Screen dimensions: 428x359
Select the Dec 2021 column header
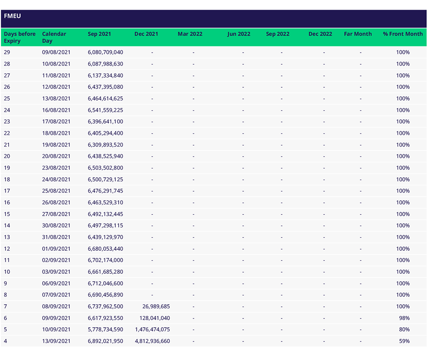click(146, 34)
